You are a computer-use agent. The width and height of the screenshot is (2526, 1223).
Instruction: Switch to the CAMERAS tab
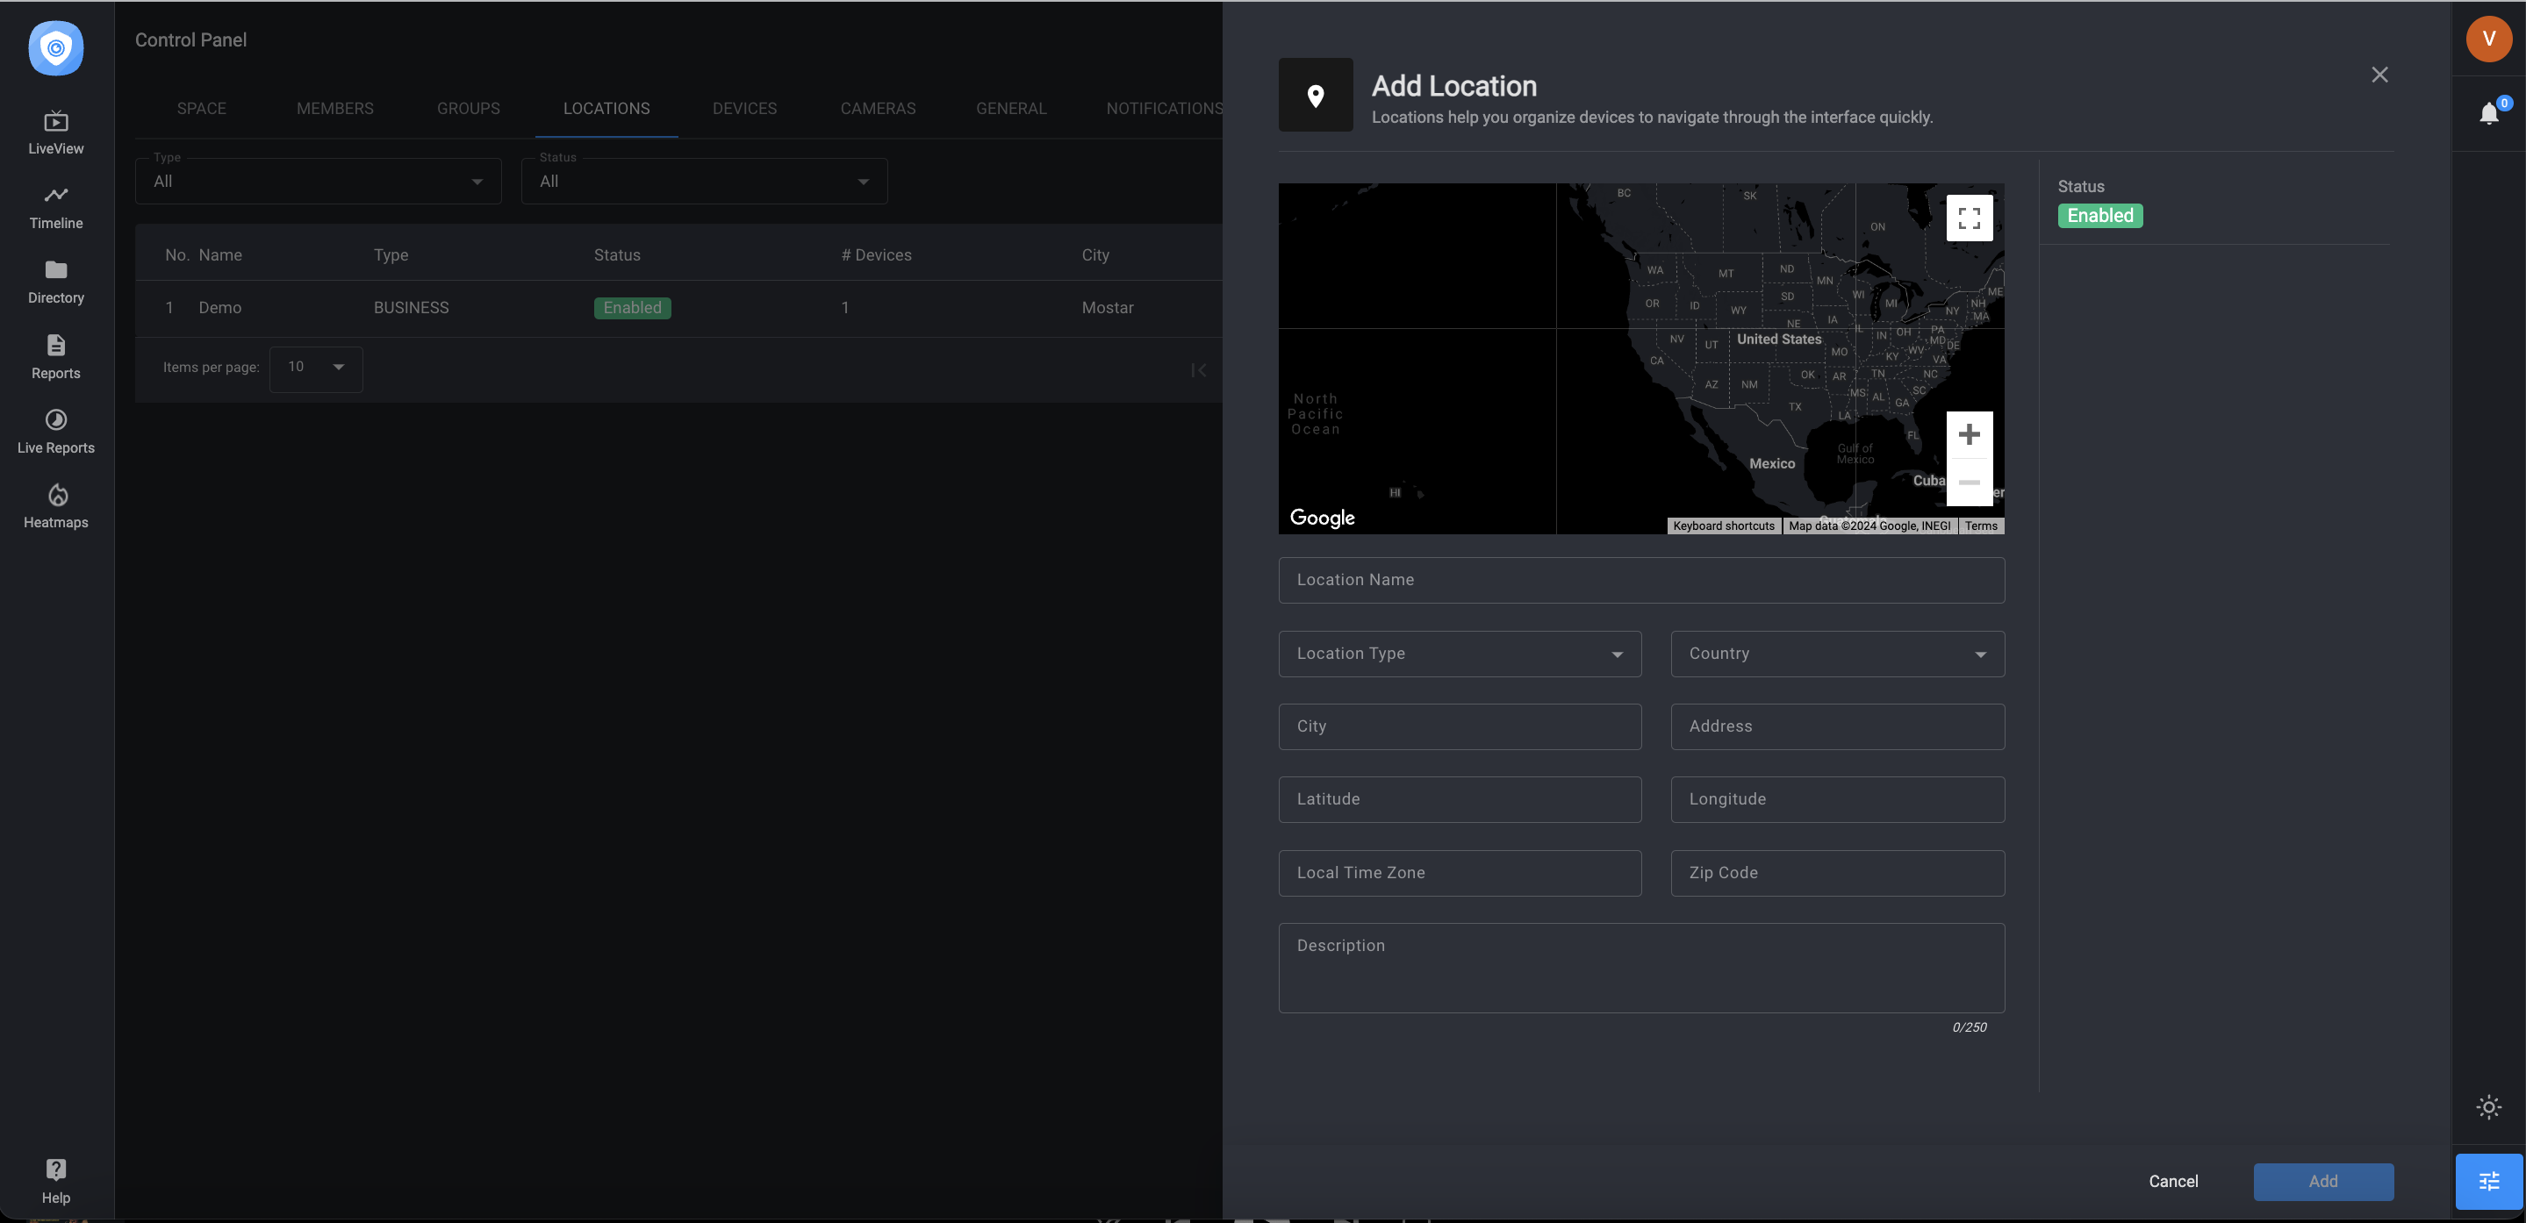878,109
